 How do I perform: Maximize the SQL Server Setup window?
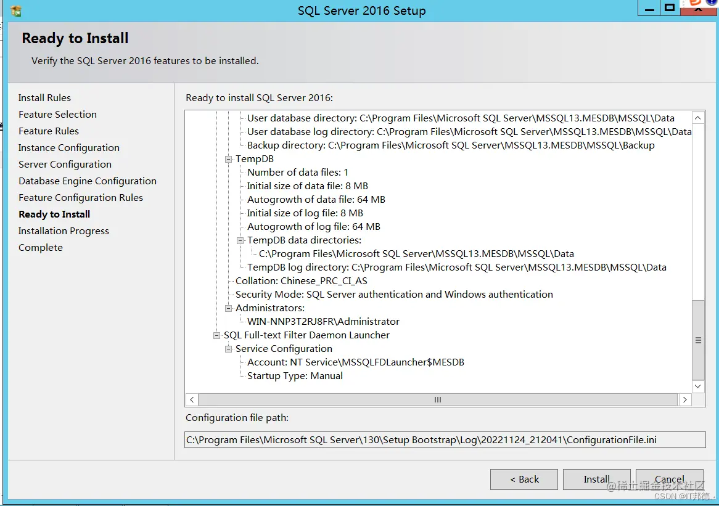670,8
